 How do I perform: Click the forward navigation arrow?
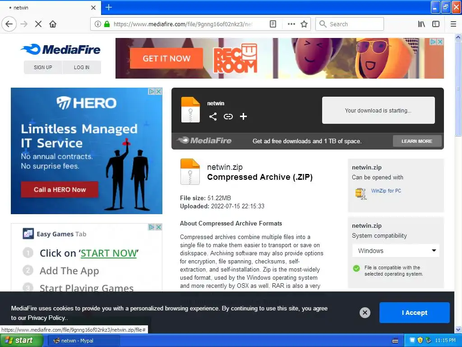pos(24,24)
